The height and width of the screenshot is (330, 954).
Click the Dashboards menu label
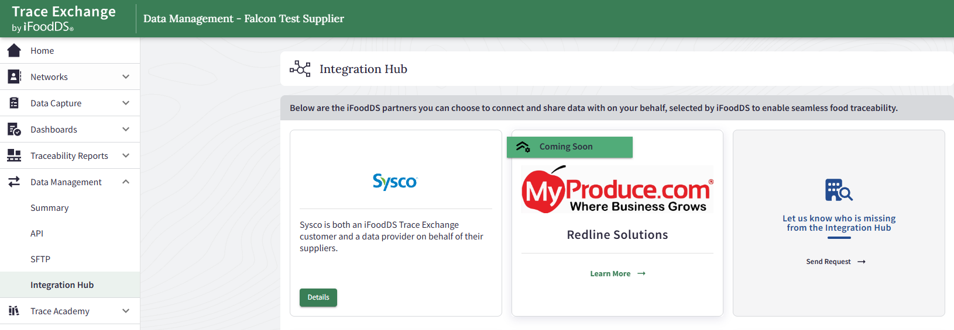click(54, 130)
